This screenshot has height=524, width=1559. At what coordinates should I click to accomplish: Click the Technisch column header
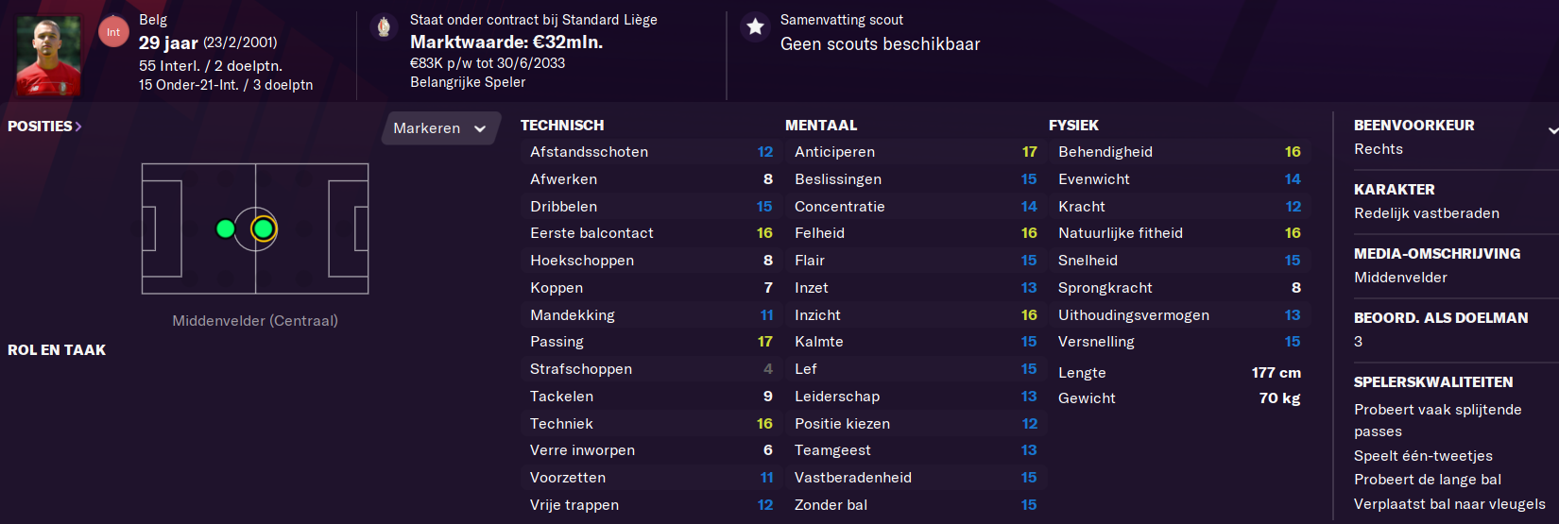click(x=562, y=125)
